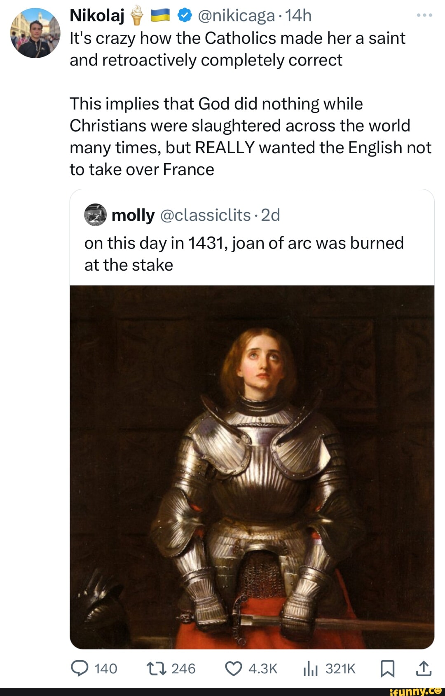Viewport: 445px width, 696px height.
Task: Open the three-dot options menu
Action: pyautogui.click(x=425, y=16)
